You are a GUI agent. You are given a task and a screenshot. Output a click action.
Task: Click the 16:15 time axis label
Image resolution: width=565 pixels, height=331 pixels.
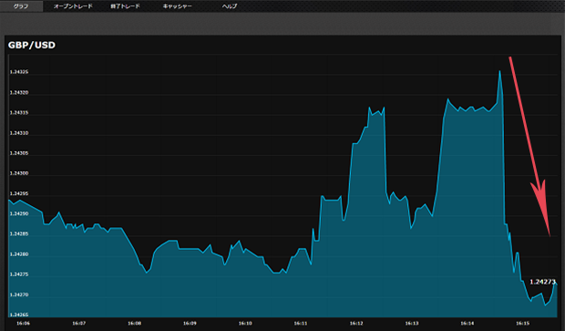[x=522, y=324]
